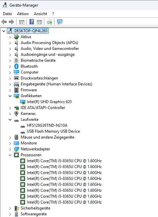
Task: Open the Ansicht menu
Action: pyautogui.click(x=40, y=14)
